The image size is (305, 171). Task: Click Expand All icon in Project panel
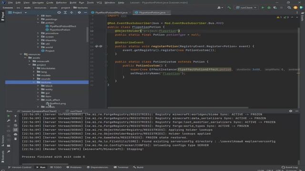(x=65, y=12)
